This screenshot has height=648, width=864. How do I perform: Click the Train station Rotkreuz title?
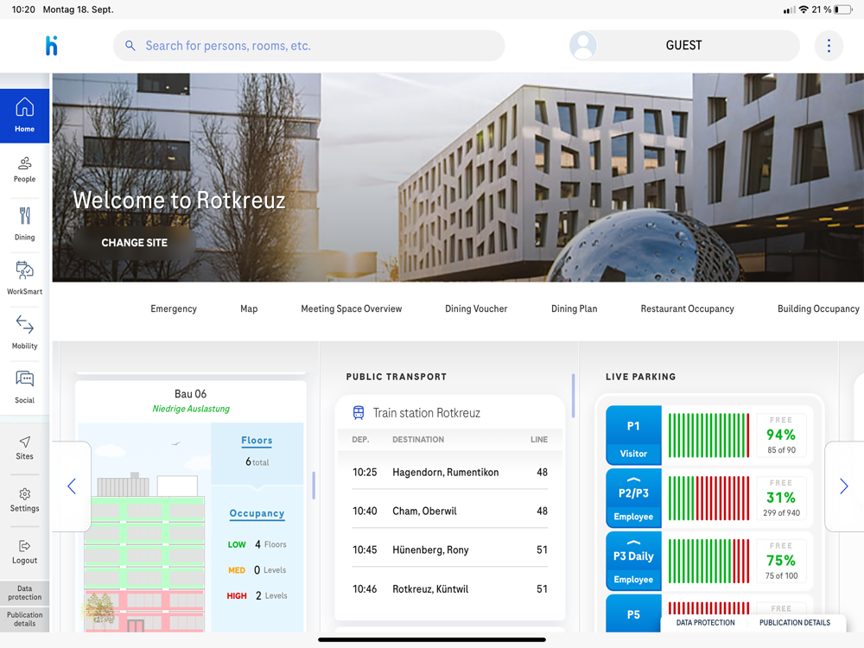click(427, 413)
